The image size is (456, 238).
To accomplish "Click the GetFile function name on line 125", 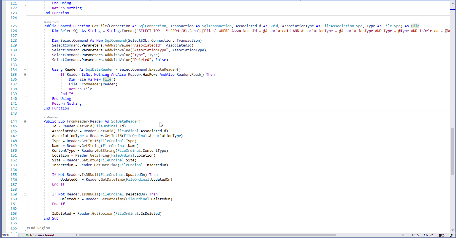I will (x=100, y=26).
